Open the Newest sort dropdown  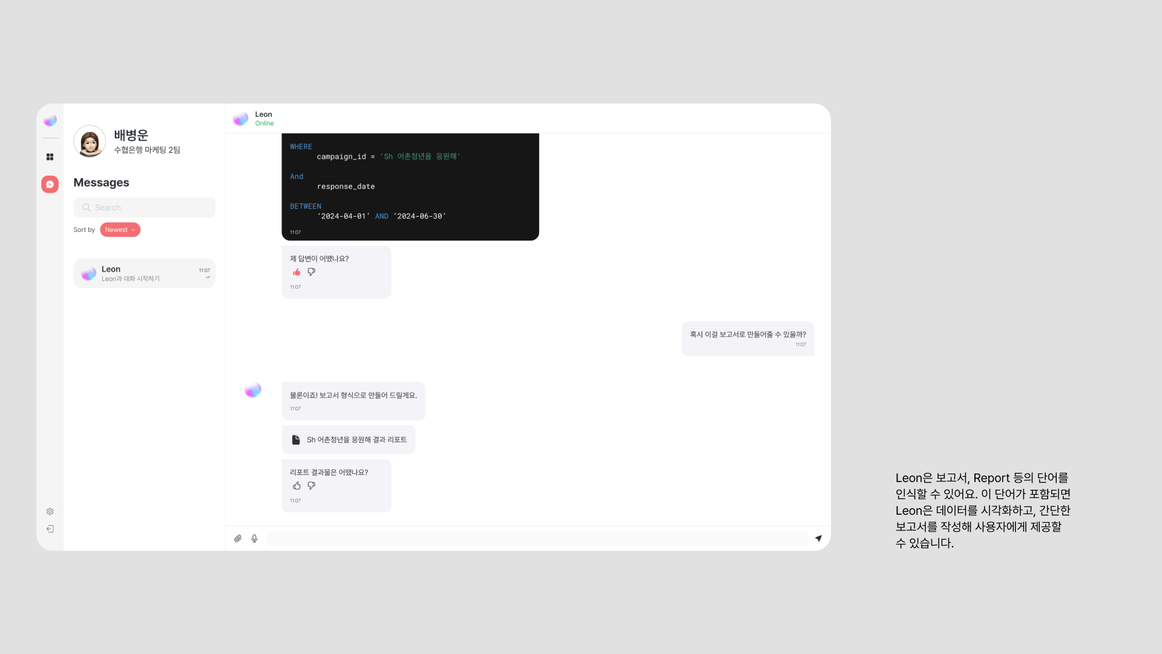pos(120,230)
